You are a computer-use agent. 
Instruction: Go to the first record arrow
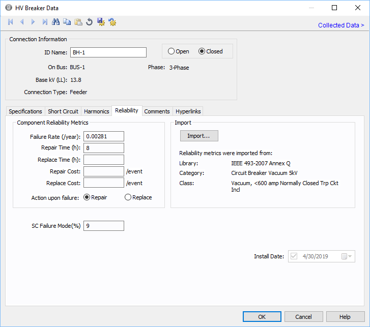coord(11,22)
